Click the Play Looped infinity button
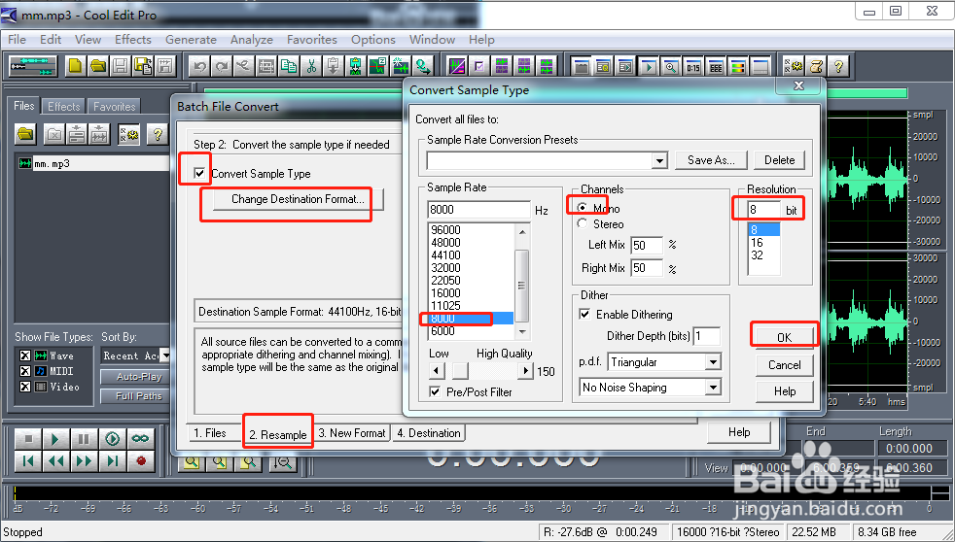Viewport: 955px width, 542px height. point(140,439)
